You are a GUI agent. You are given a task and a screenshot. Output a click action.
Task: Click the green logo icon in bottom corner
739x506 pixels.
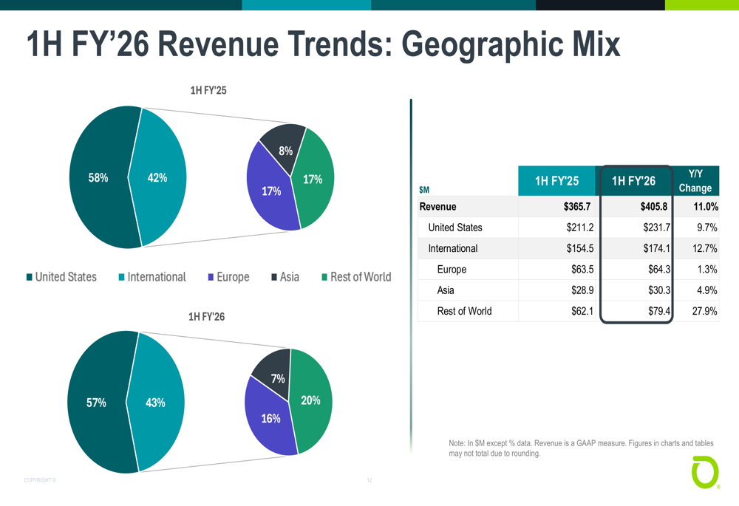[704, 473]
